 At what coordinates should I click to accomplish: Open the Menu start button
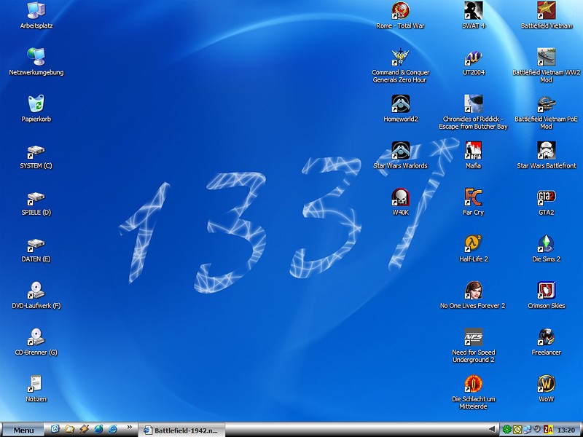[x=23, y=430]
